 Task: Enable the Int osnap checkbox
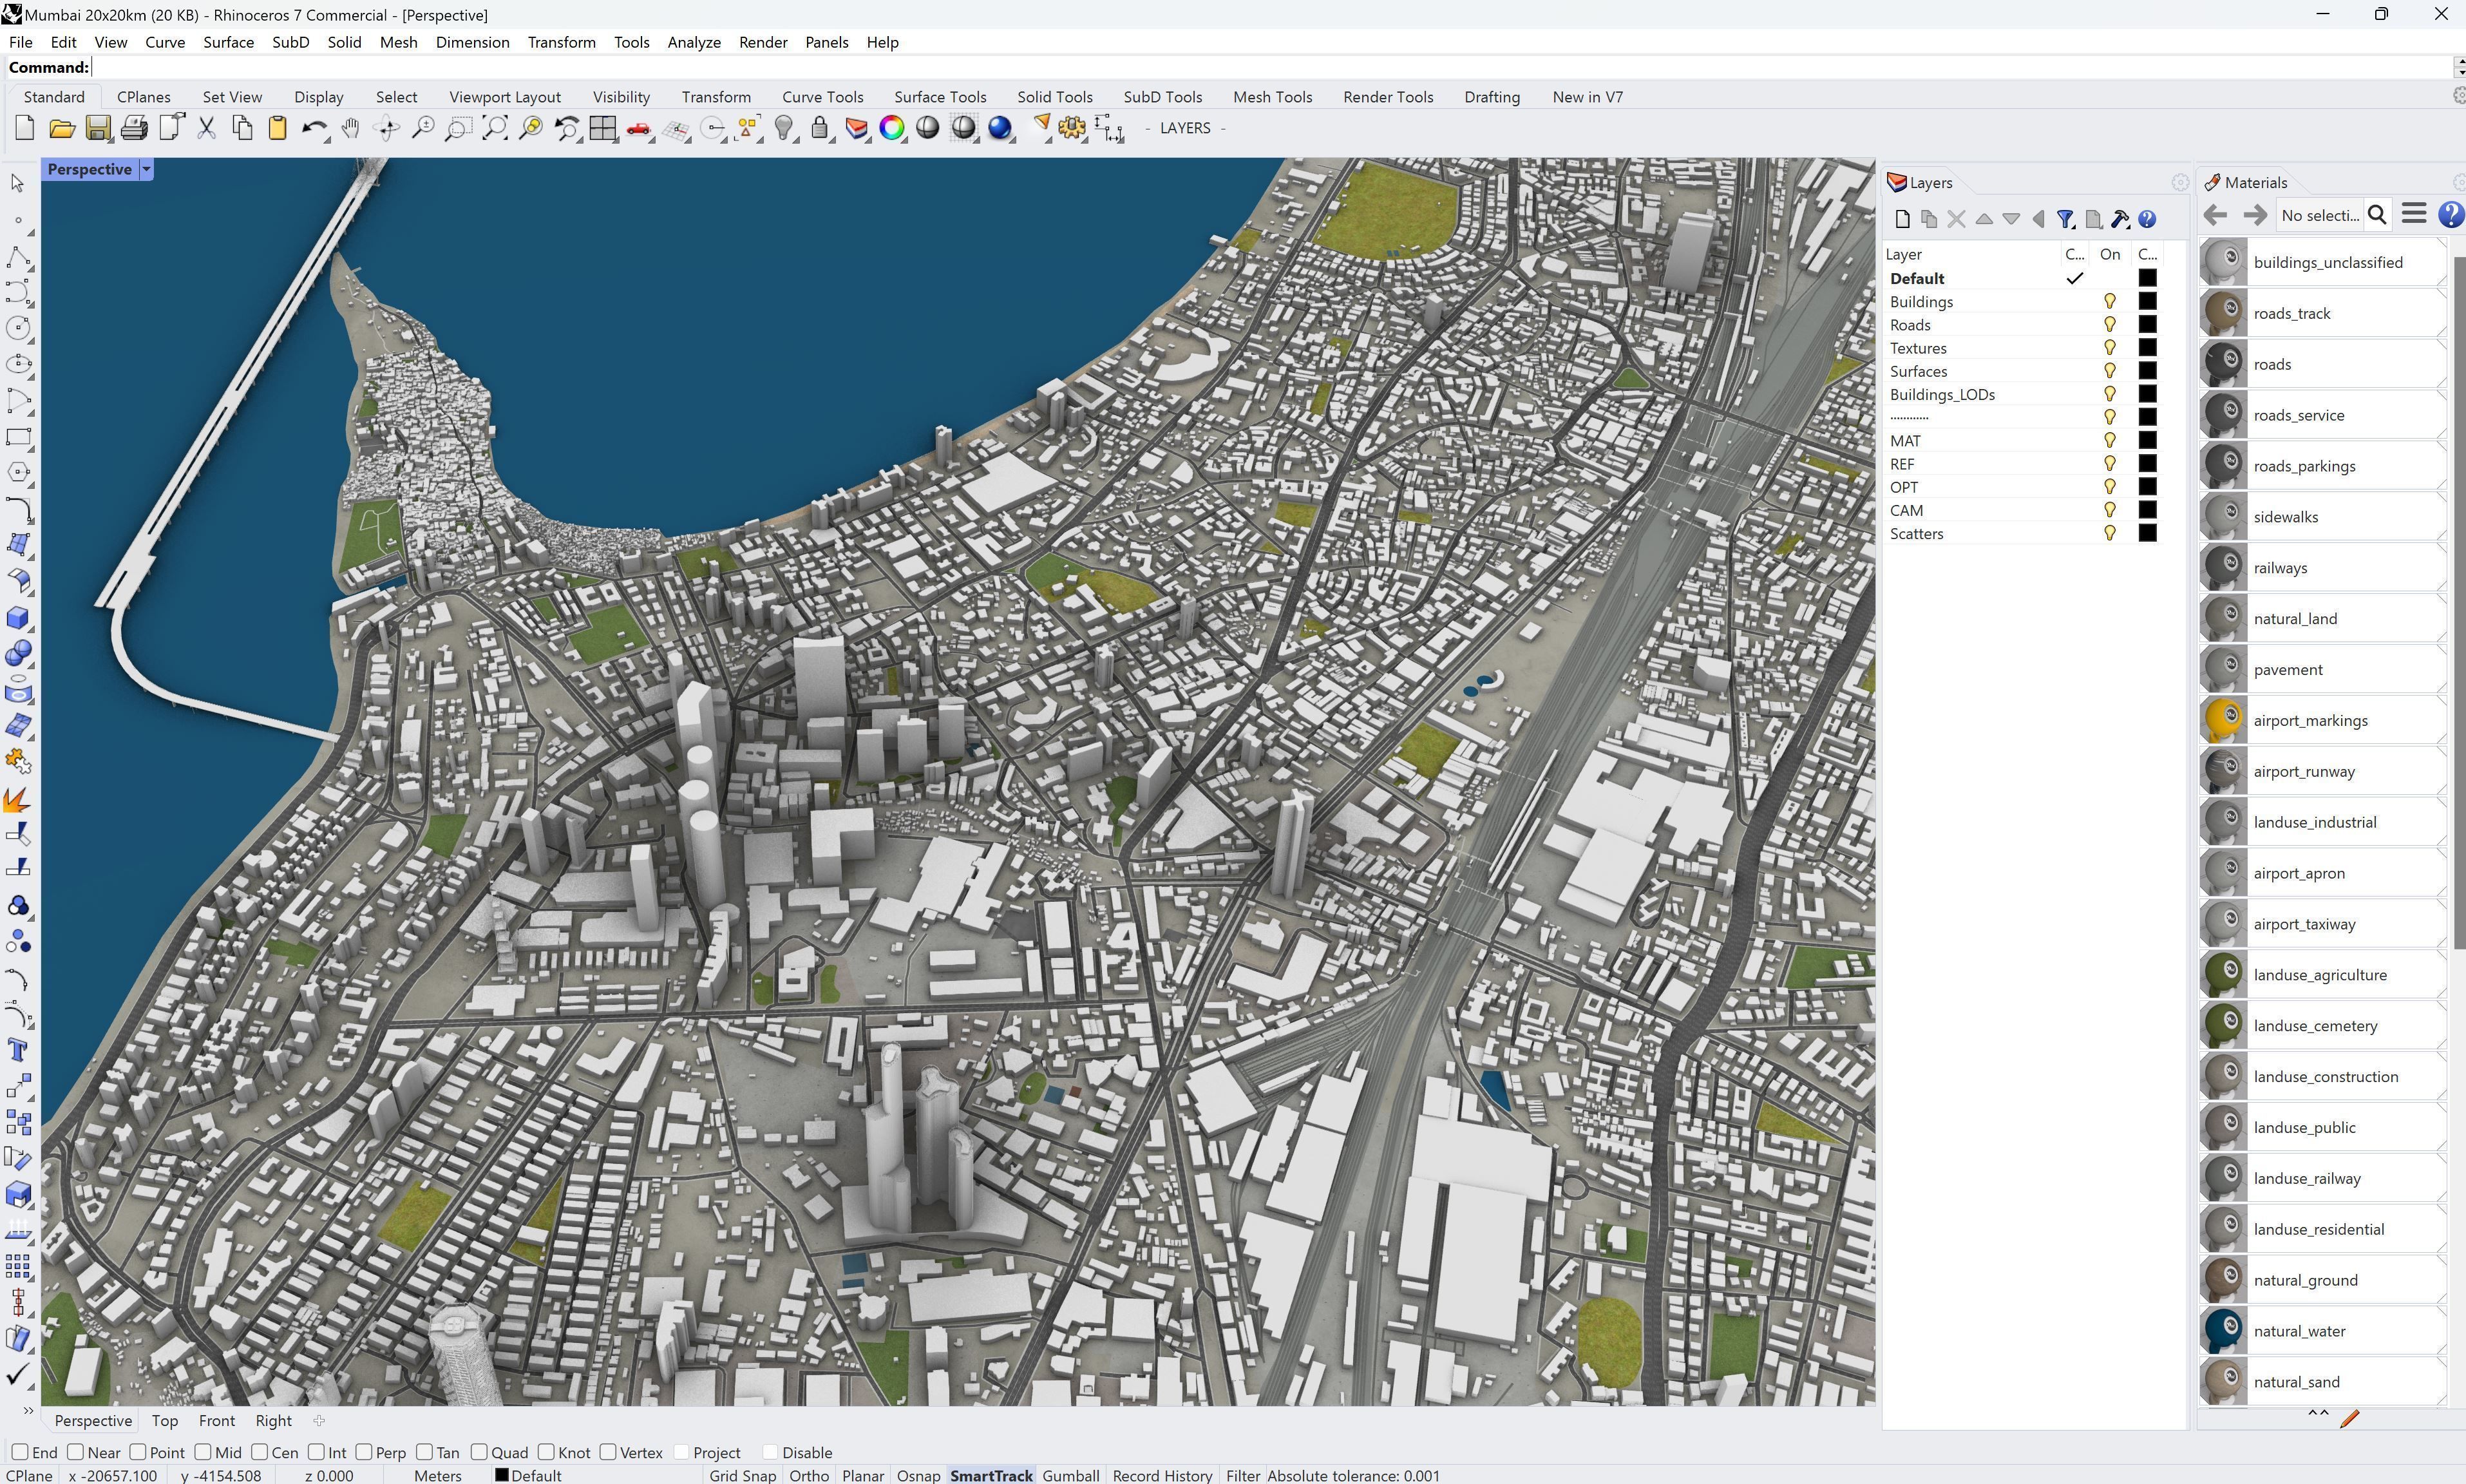click(x=317, y=1451)
